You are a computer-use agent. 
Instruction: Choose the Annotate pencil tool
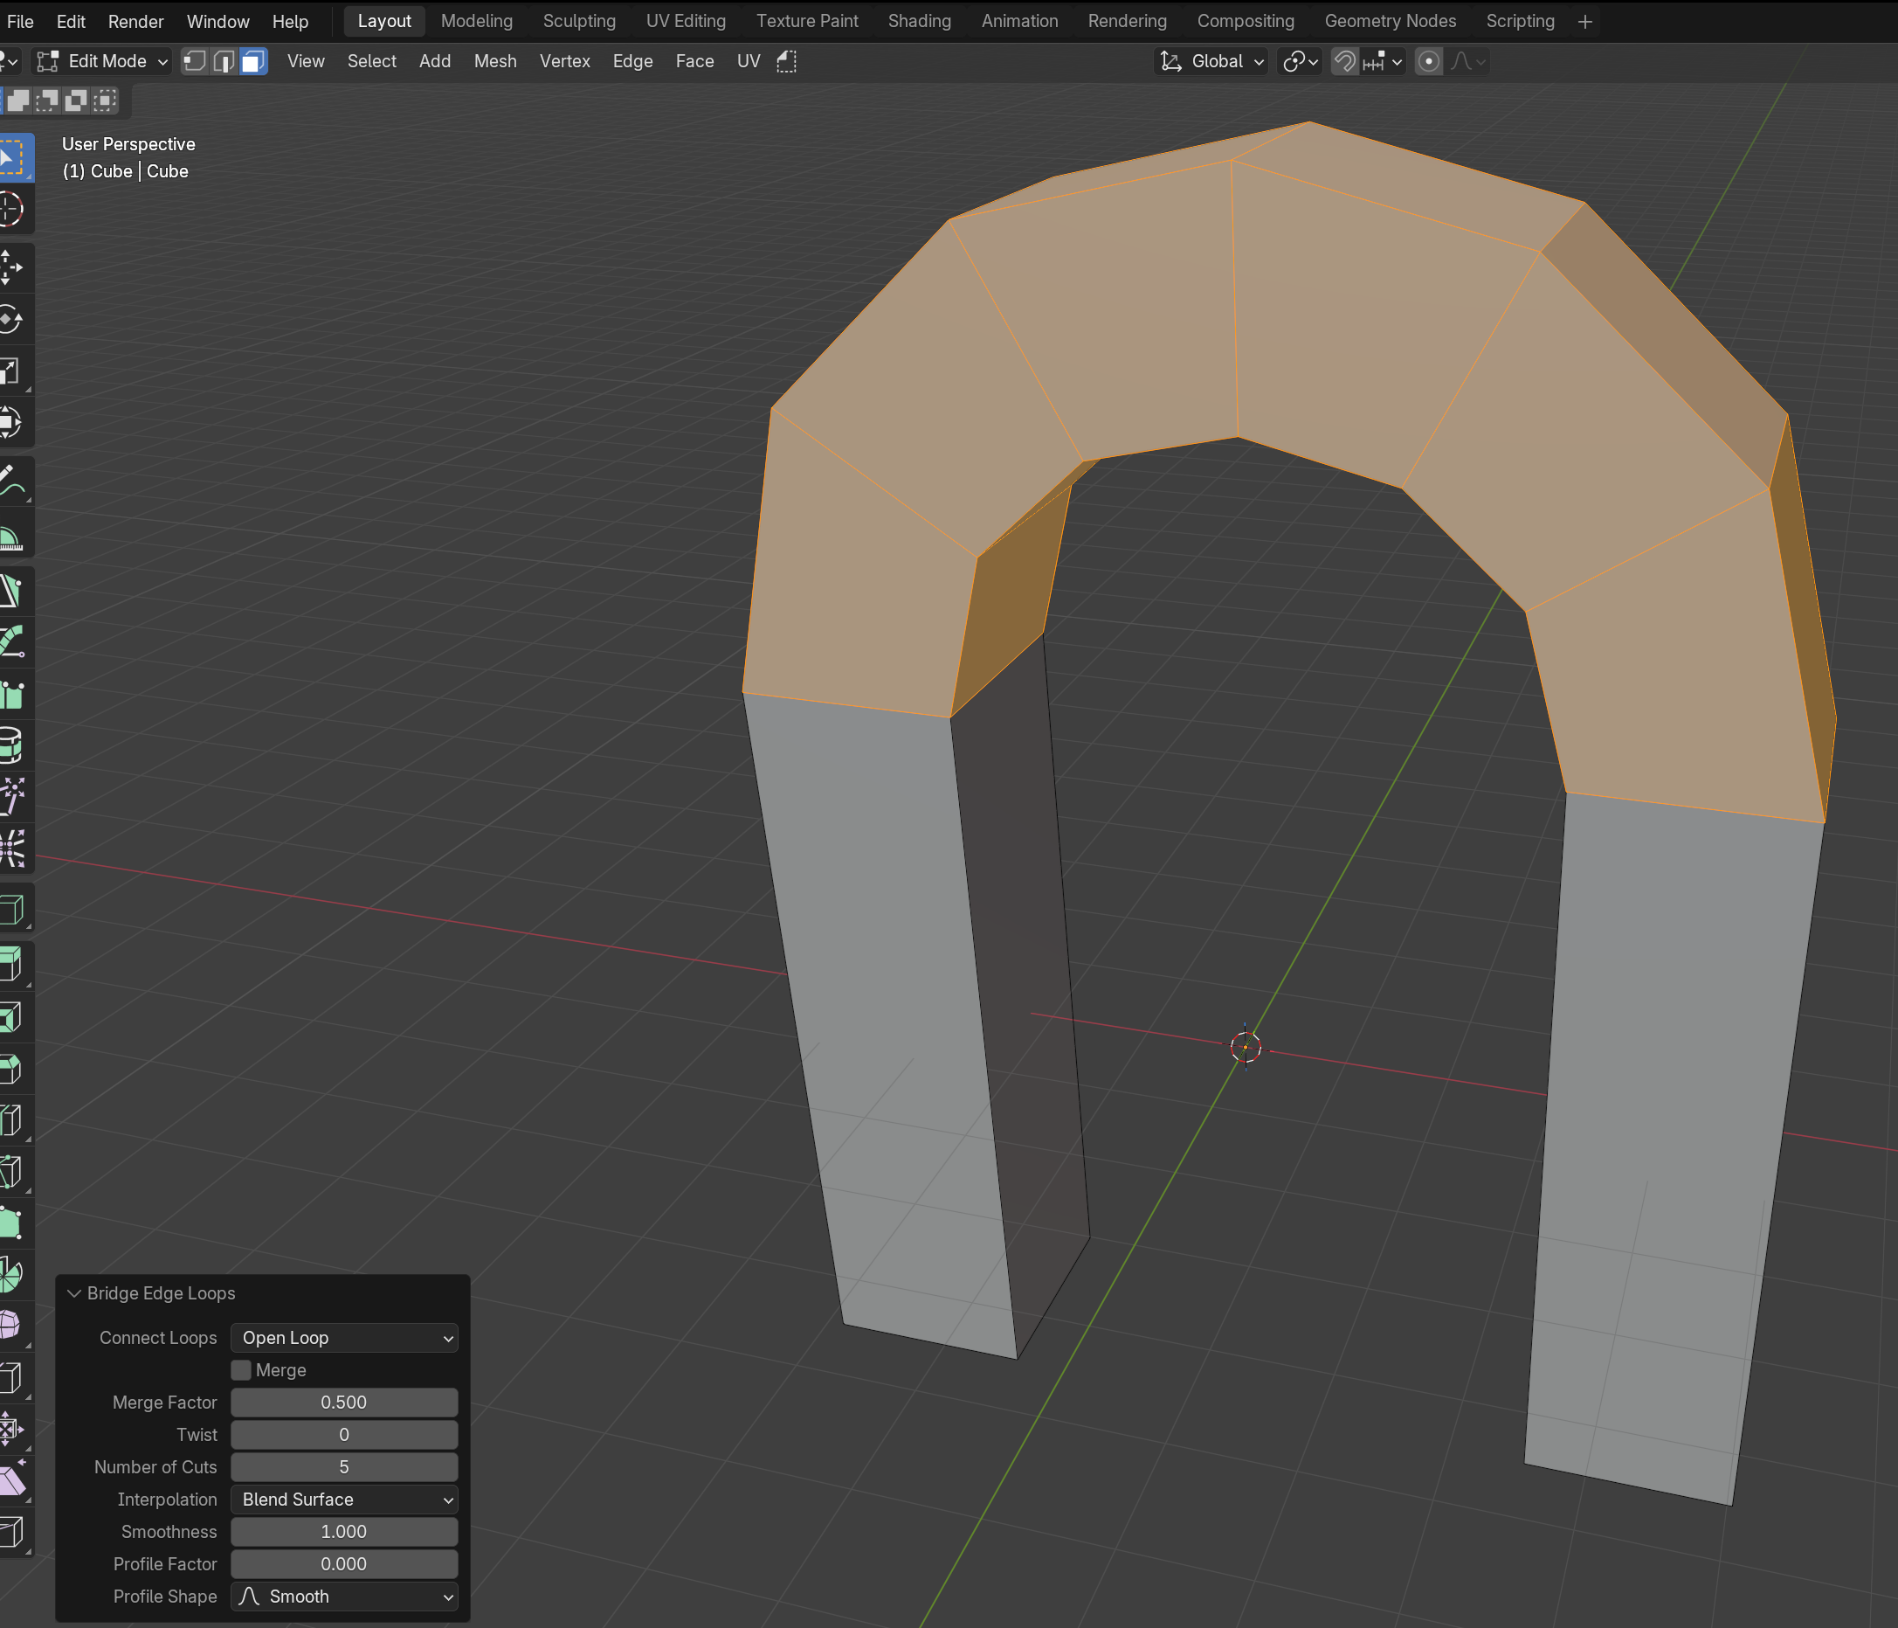[11, 481]
